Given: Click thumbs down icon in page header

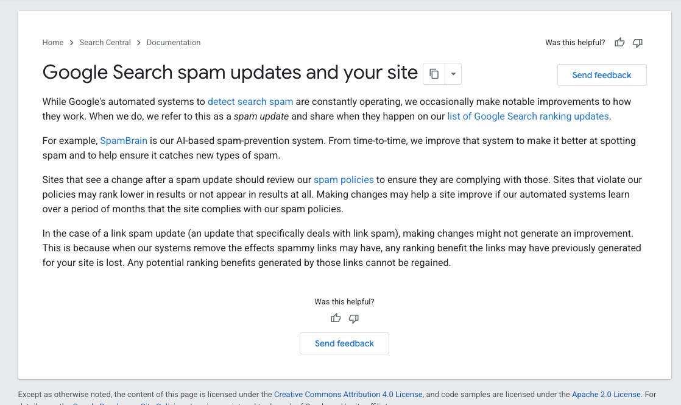Looking at the screenshot, I should tap(638, 43).
